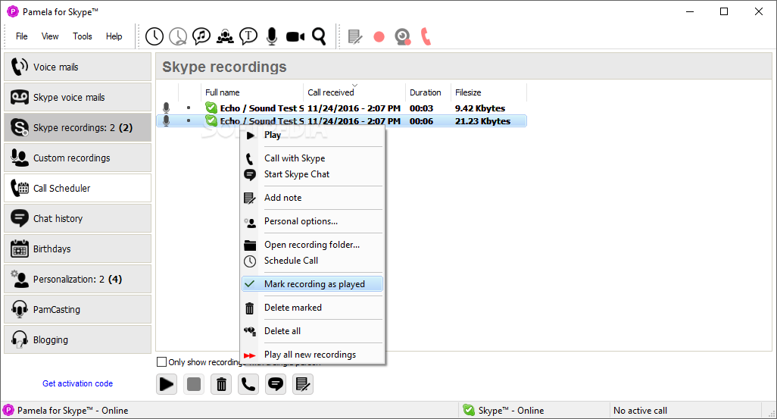Open the View menu
This screenshot has width=777, height=419.
[x=50, y=36]
